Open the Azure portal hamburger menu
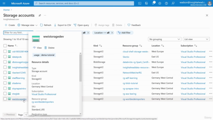The width and height of the screenshot is (213, 120). pos(4,3)
